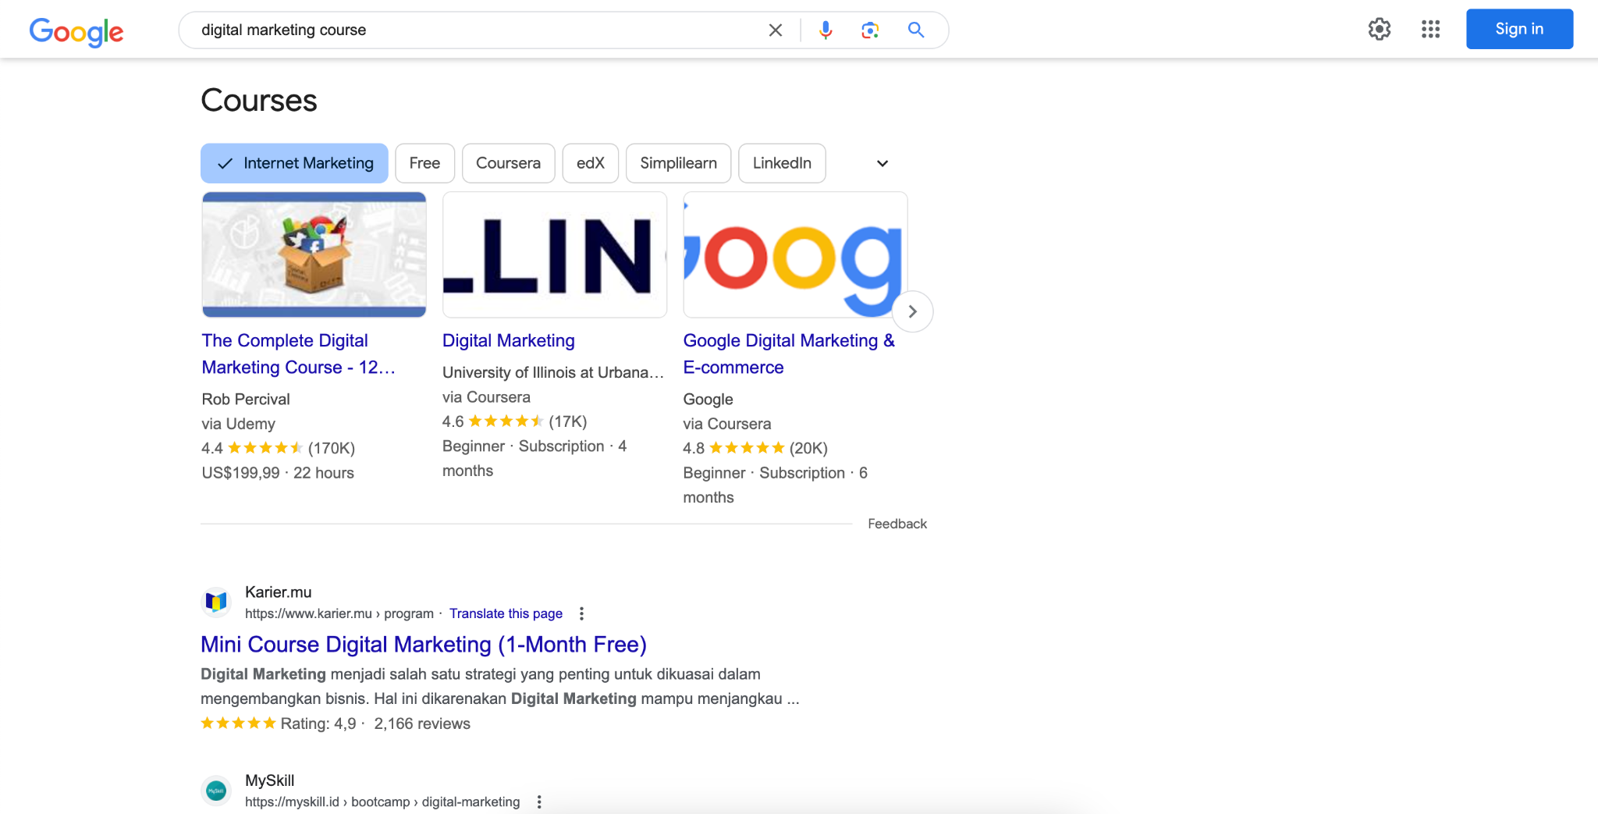1598x814 pixels.
Task: Open the Google apps grid icon
Action: [x=1430, y=30]
